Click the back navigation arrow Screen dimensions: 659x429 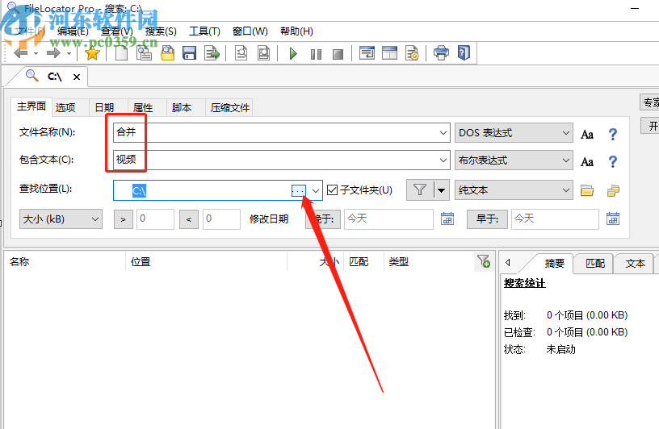pyautogui.click(x=21, y=53)
